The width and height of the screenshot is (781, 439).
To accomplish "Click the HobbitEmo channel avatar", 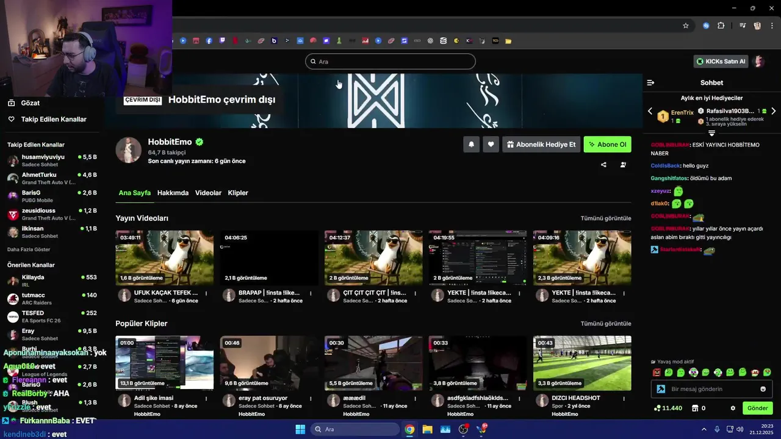I will (128, 150).
